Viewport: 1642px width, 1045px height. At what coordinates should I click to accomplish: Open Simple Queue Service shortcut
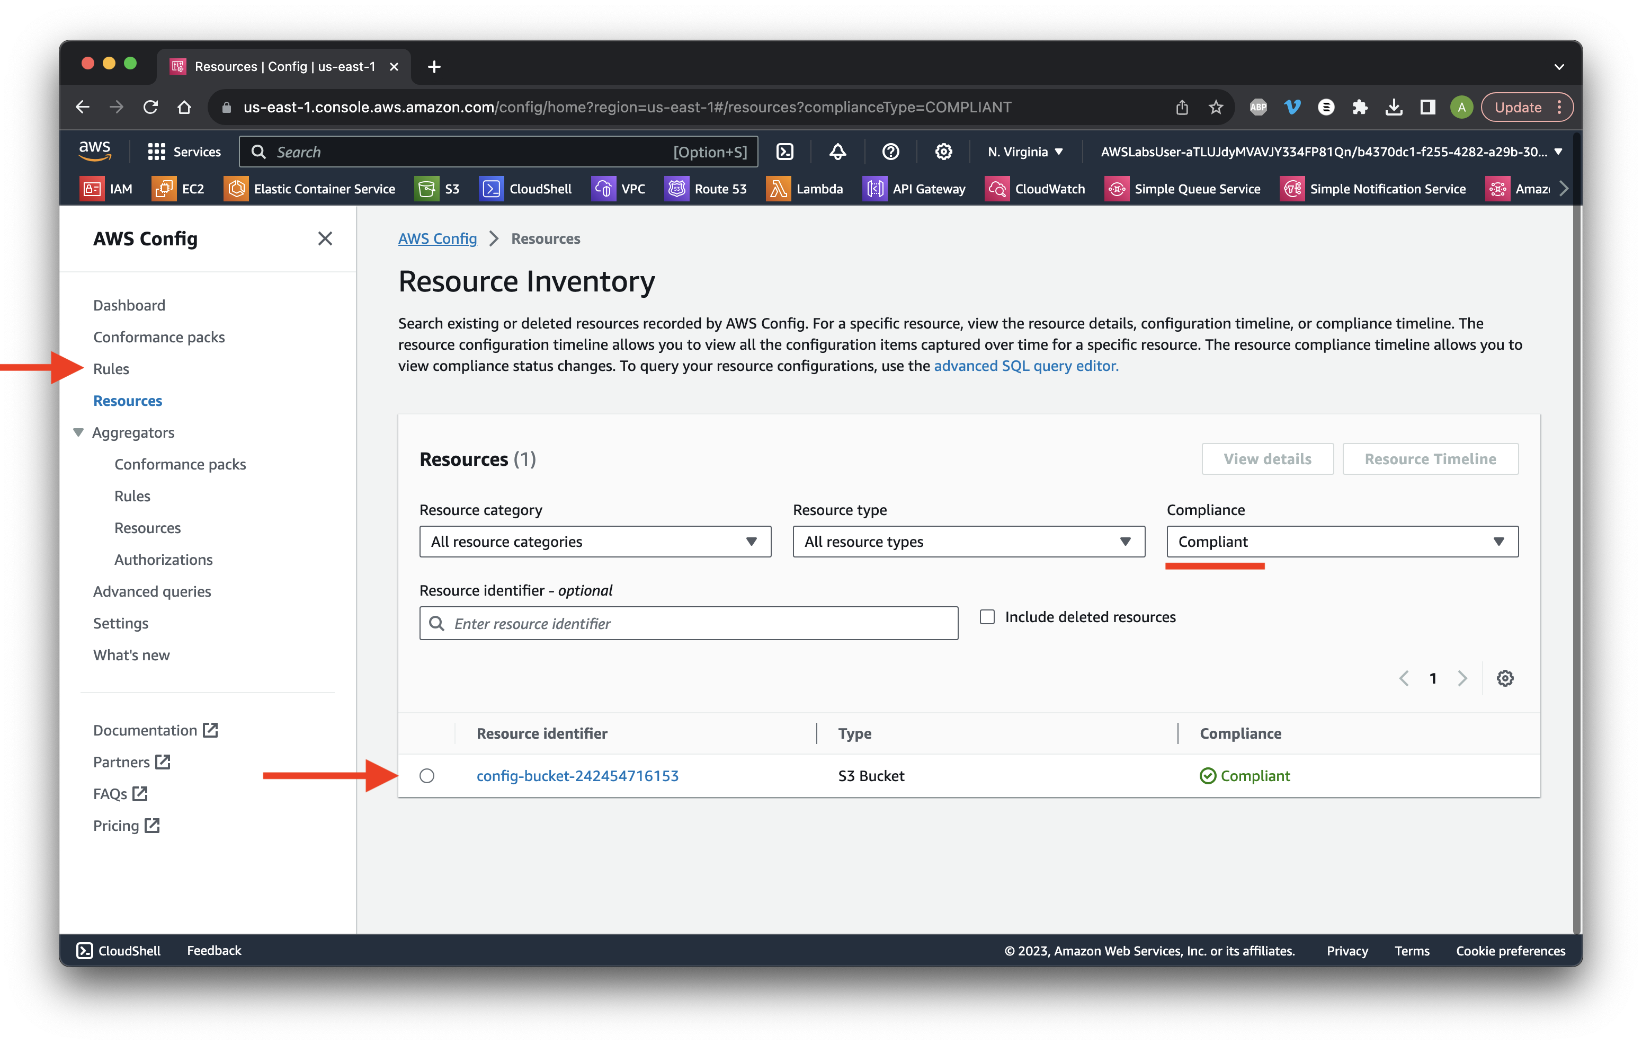click(1182, 189)
